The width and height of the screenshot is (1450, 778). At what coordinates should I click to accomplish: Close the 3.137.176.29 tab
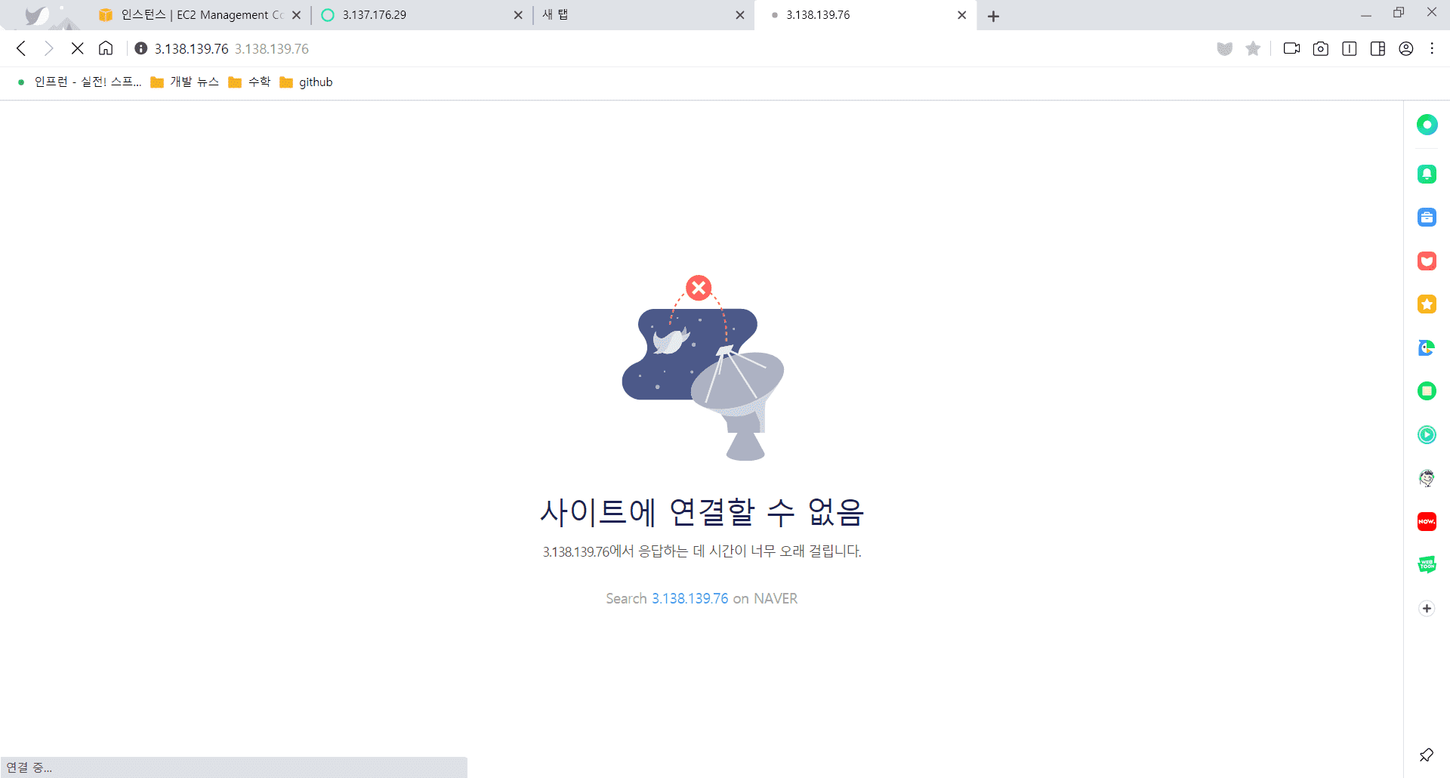pyautogui.click(x=518, y=15)
